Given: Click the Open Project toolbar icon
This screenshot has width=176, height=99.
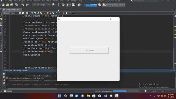Looking at the screenshot, I should 12,5.
